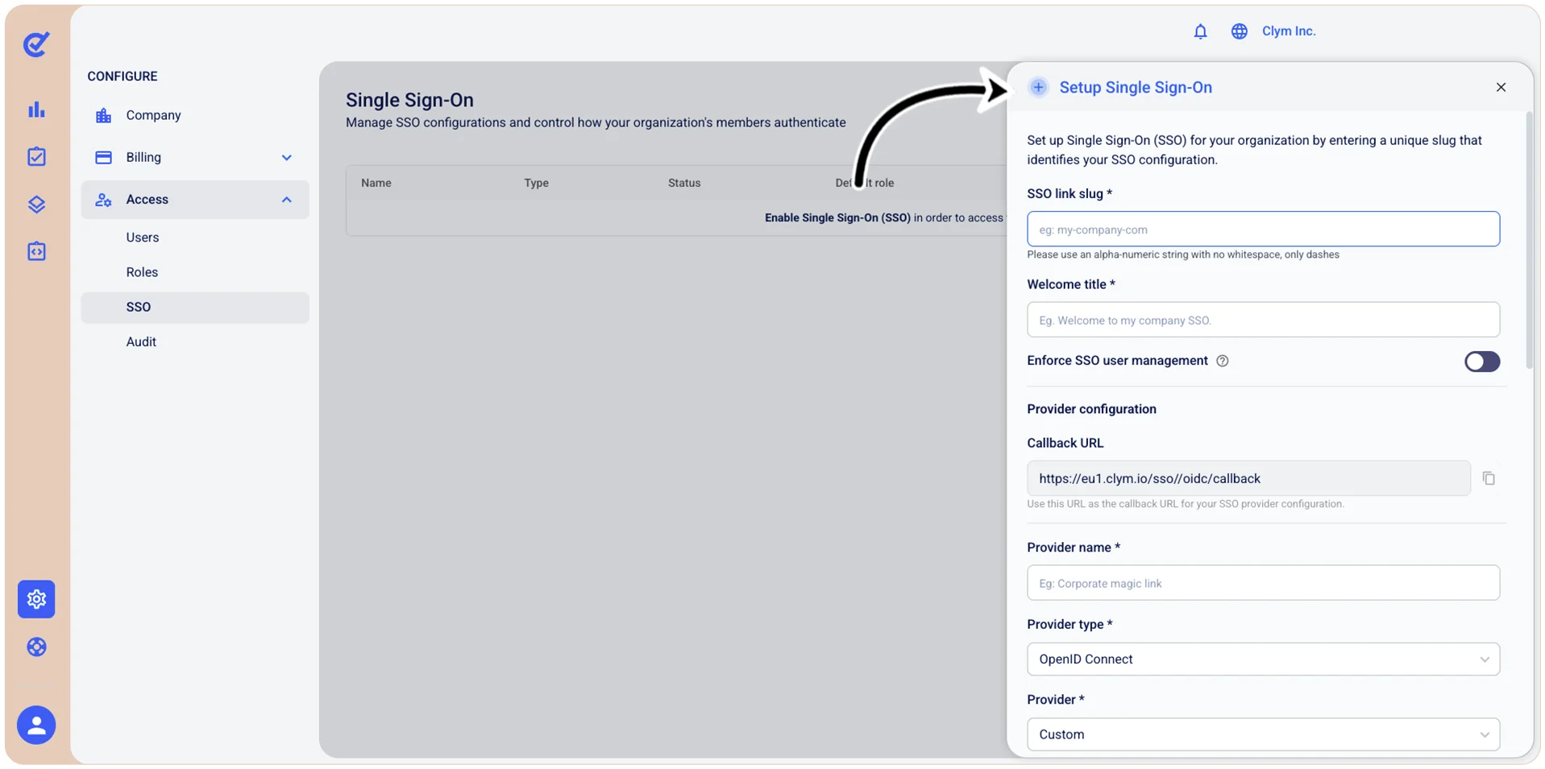Click the help icon next to Enforce SSO

click(1222, 361)
